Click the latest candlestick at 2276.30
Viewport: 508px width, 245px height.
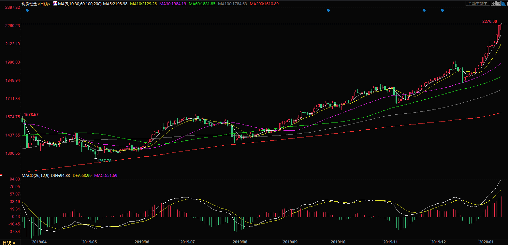501,27
